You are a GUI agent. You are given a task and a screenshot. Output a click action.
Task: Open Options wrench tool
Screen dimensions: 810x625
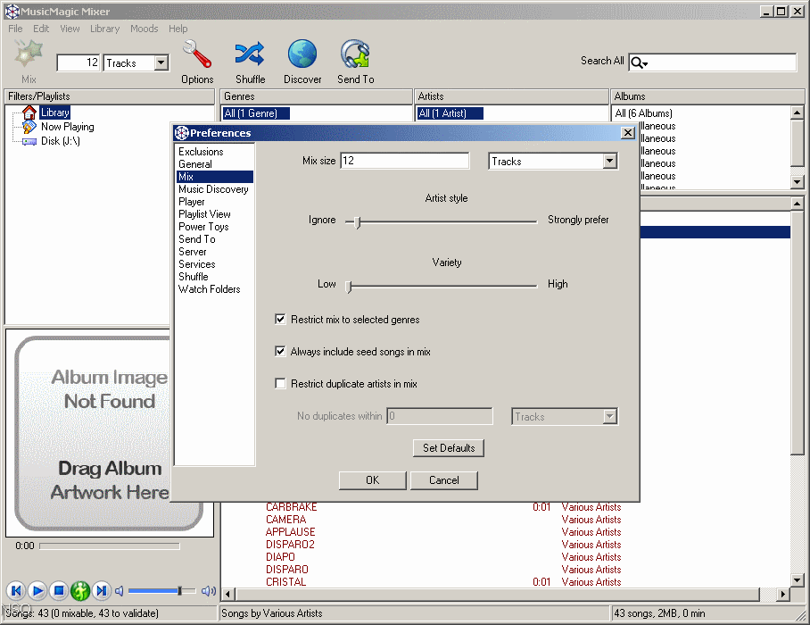(x=197, y=54)
